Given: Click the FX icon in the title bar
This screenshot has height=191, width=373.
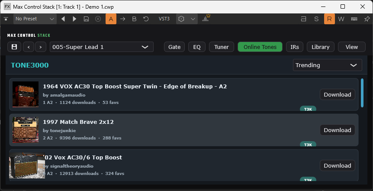Looking at the screenshot, I should [7, 6].
